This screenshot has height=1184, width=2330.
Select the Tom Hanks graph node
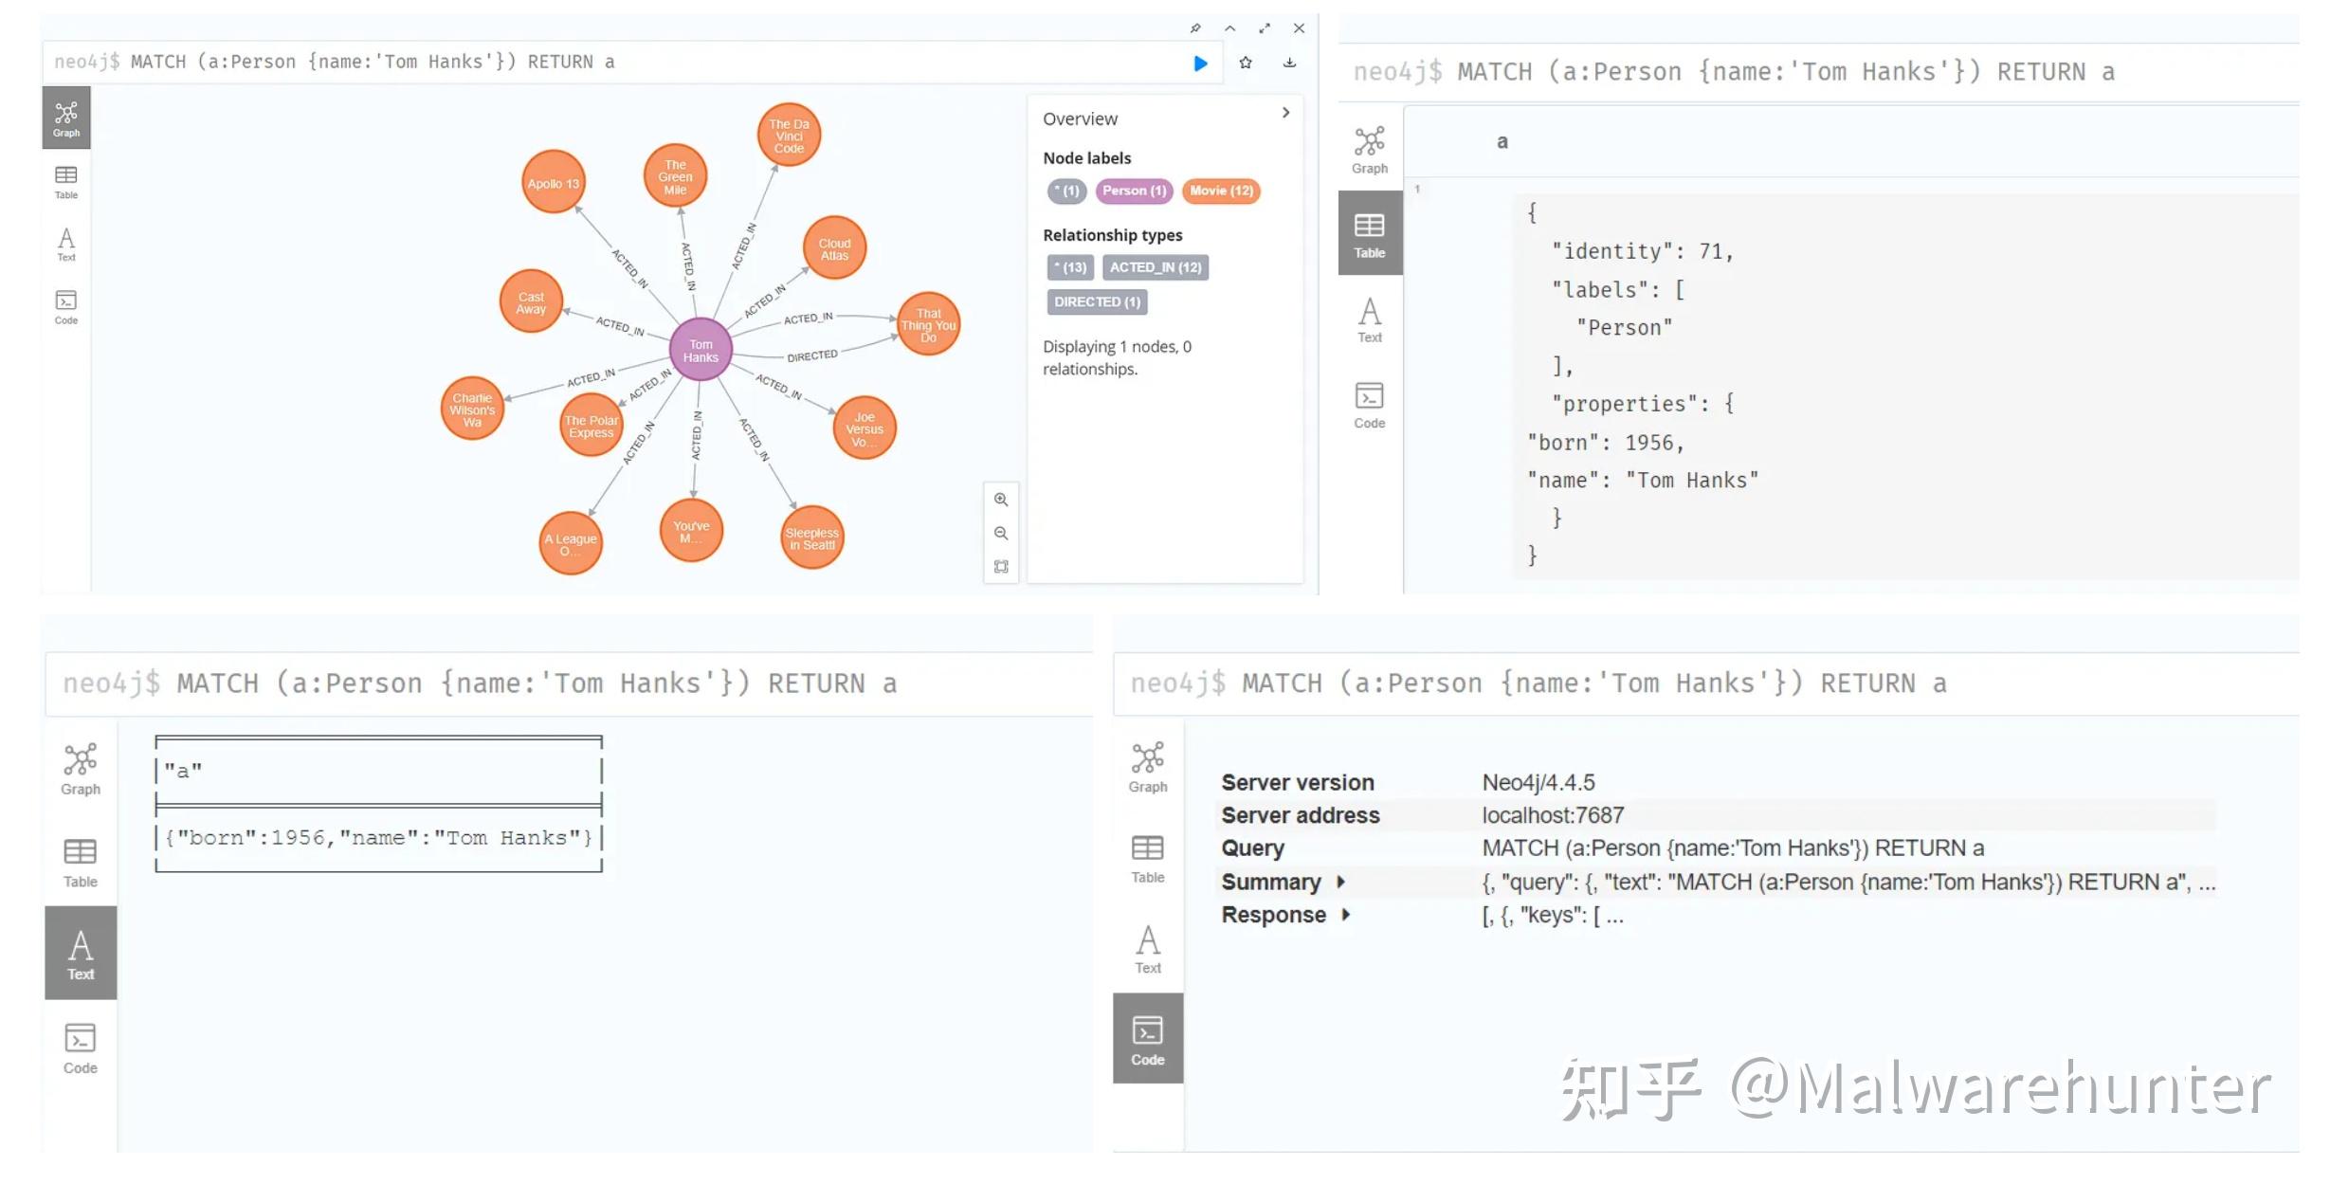pyautogui.click(x=701, y=350)
